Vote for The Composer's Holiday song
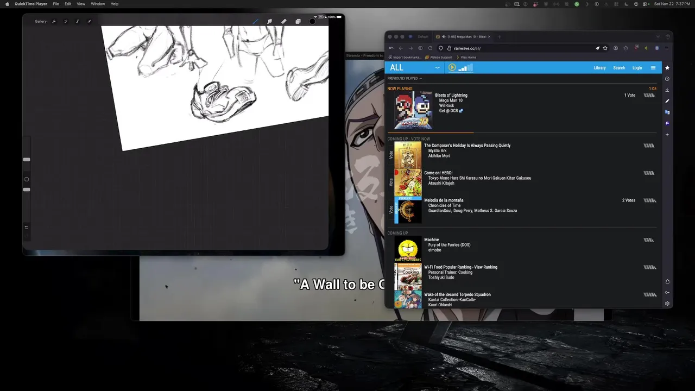695x391 pixels. coord(391,155)
